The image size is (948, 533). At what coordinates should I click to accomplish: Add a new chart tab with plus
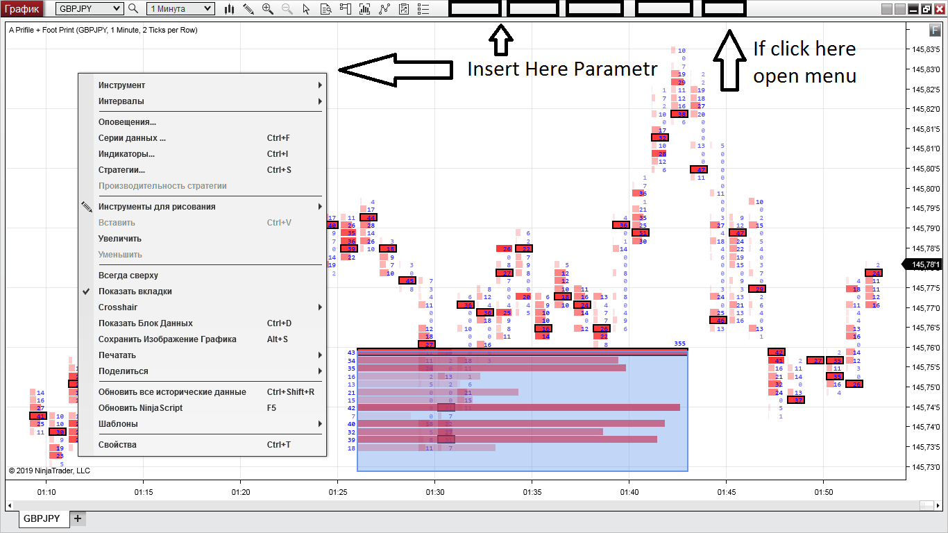pos(78,518)
